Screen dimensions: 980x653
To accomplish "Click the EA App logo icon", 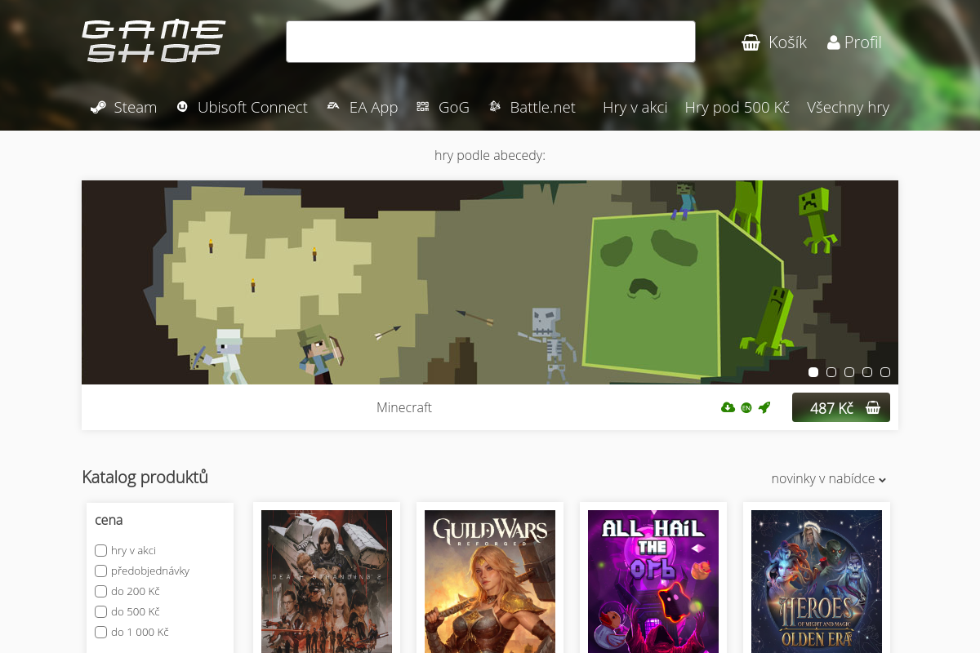I will pyautogui.click(x=333, y=106).
